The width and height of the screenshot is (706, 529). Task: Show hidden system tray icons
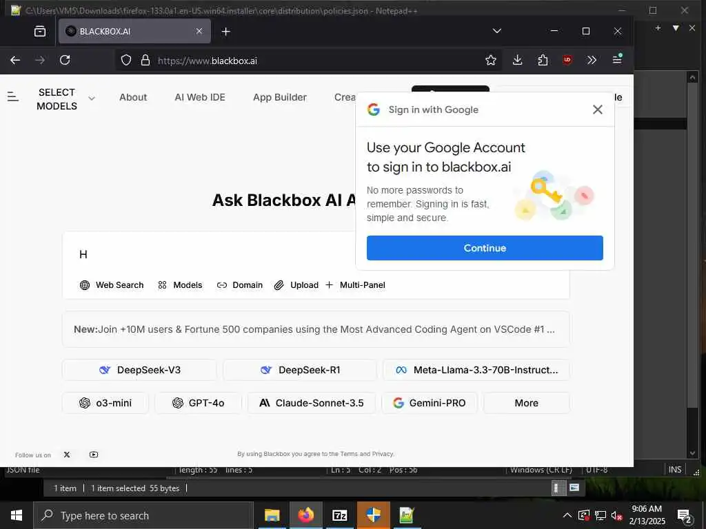point(567,515)
